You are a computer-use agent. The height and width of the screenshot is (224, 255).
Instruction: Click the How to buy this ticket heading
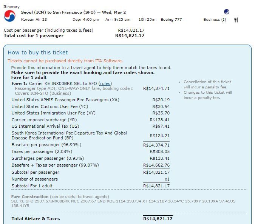pyautogui.click(x=38, y=53)
